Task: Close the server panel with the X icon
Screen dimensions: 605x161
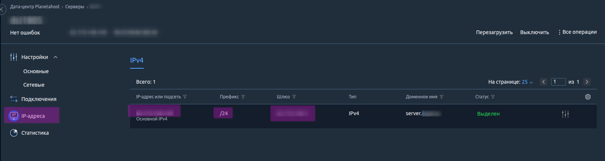Action: [x=2, y=9]
